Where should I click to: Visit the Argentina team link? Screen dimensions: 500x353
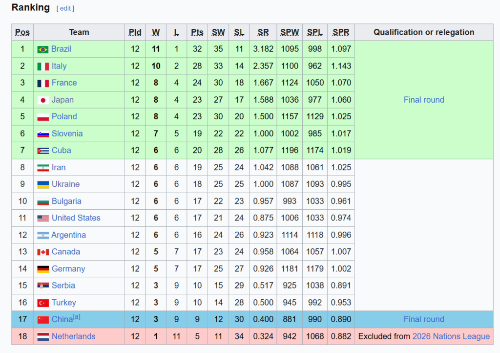pos(68,235)
